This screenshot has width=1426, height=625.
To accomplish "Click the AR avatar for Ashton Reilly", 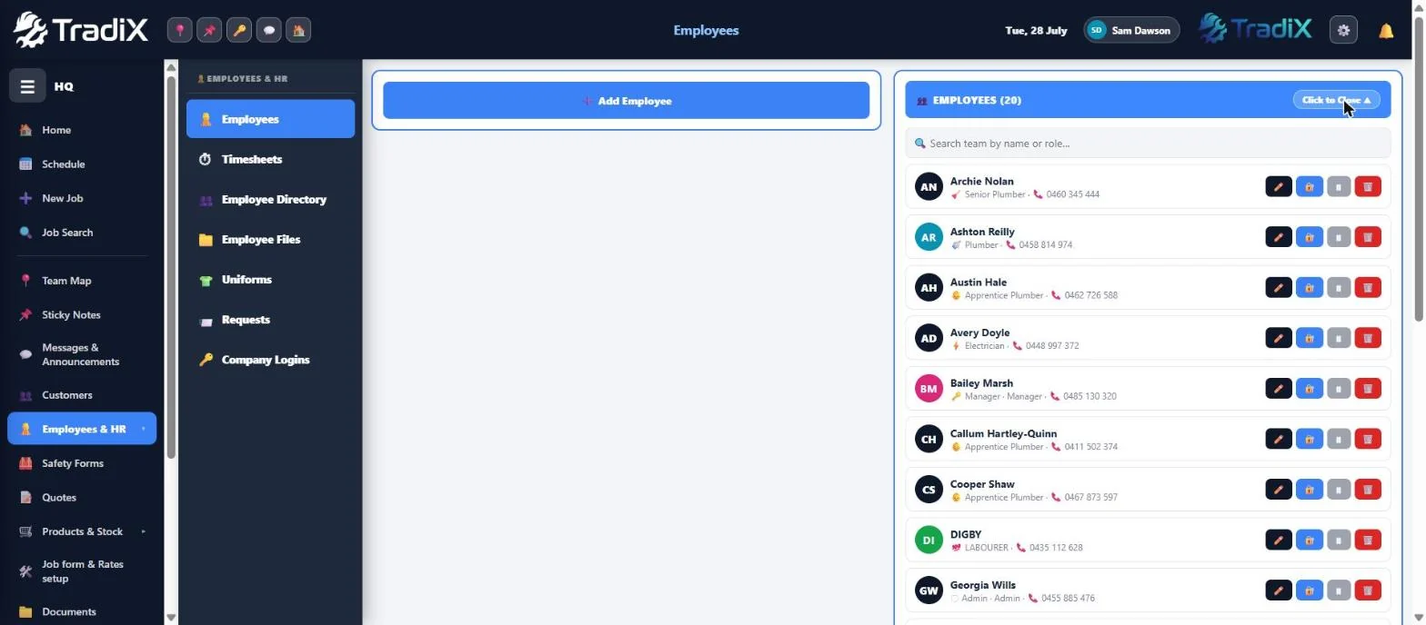I will click(x=929, y=237).
